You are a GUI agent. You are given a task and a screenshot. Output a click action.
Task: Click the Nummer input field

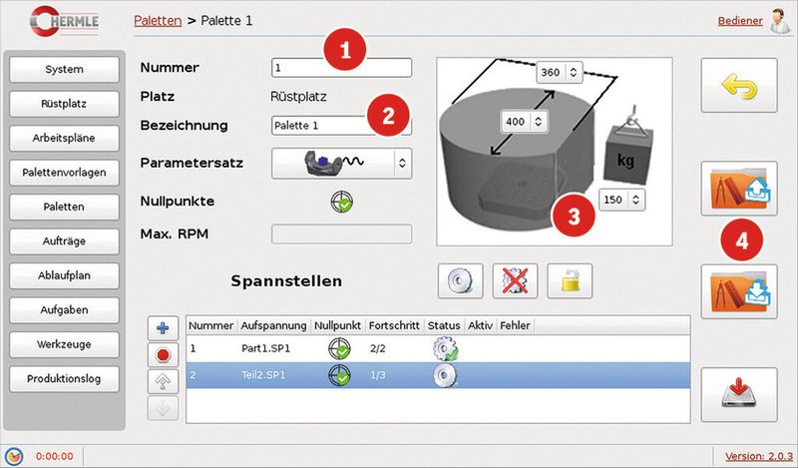341,68
